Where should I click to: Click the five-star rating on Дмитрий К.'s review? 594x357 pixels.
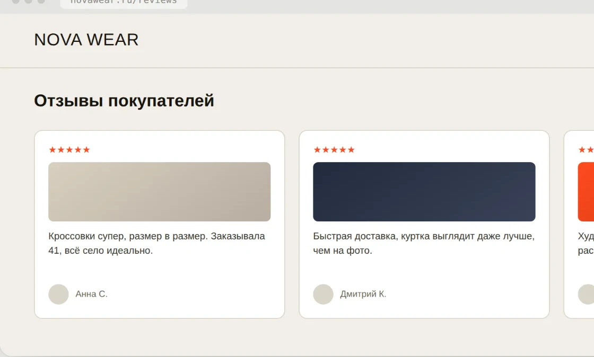click(x=334, y=150)
